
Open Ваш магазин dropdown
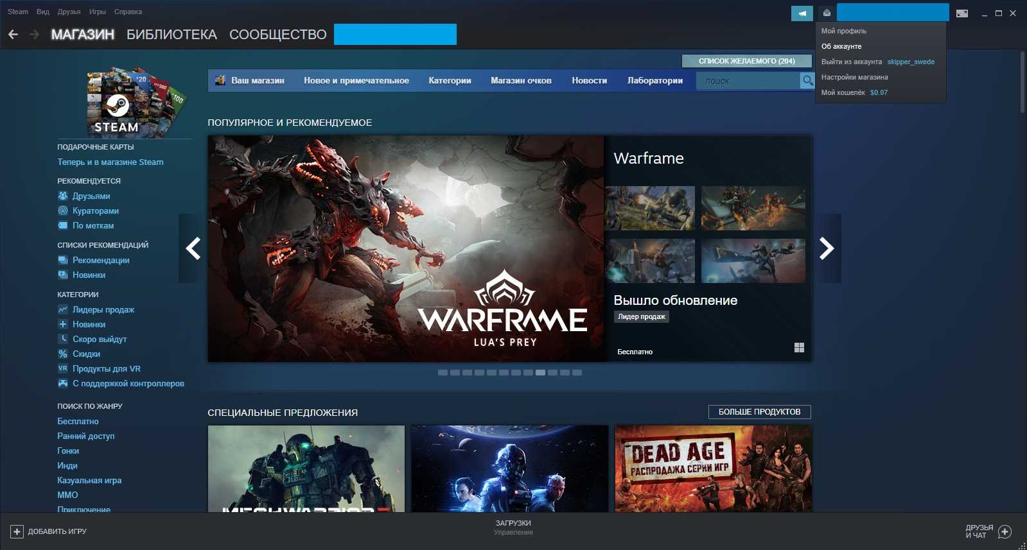[x=257, y=81]
